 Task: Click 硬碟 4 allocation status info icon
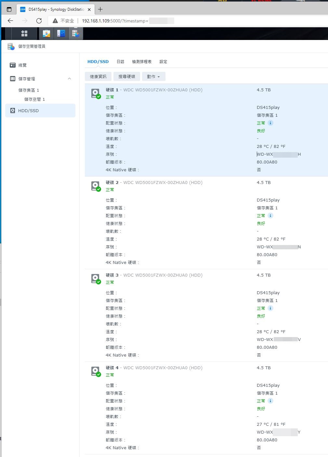(270, 401)
